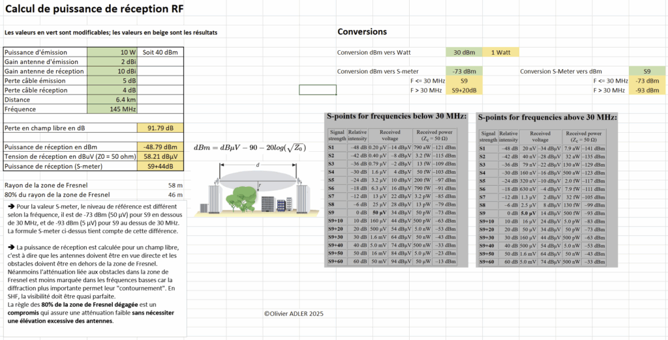
Task: Click the green and beige values instruction line
Action: (111, 33)
